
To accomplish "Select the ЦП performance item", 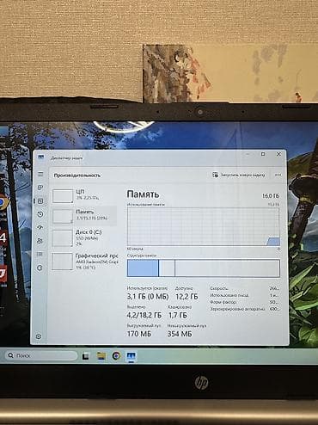I will (x=84, y=195).
